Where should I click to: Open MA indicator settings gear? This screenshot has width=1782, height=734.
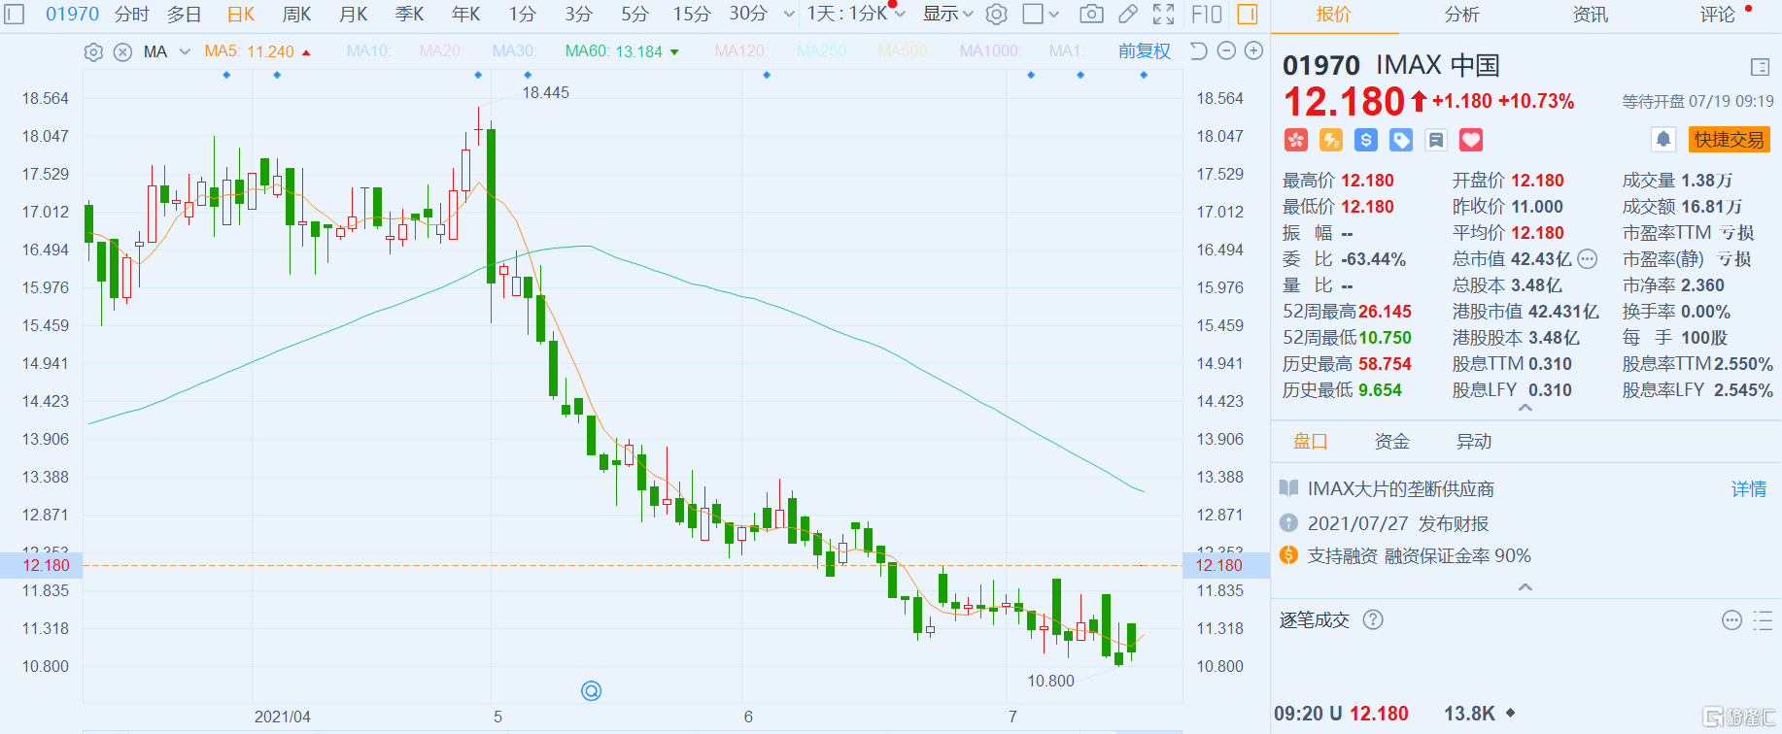[93, 52]
